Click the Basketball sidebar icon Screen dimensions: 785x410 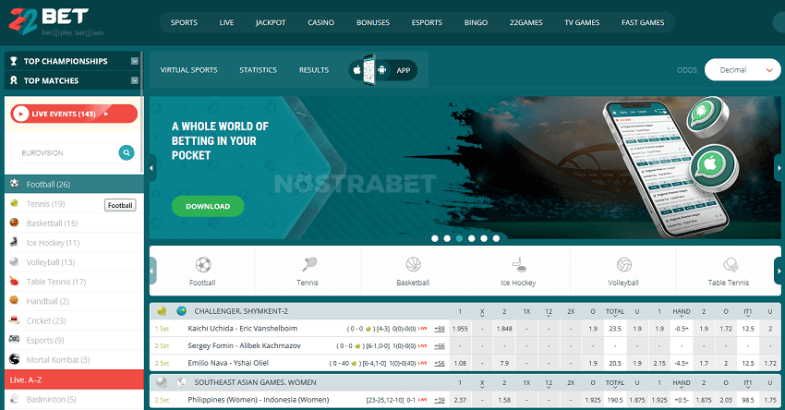tap(15, 223)
